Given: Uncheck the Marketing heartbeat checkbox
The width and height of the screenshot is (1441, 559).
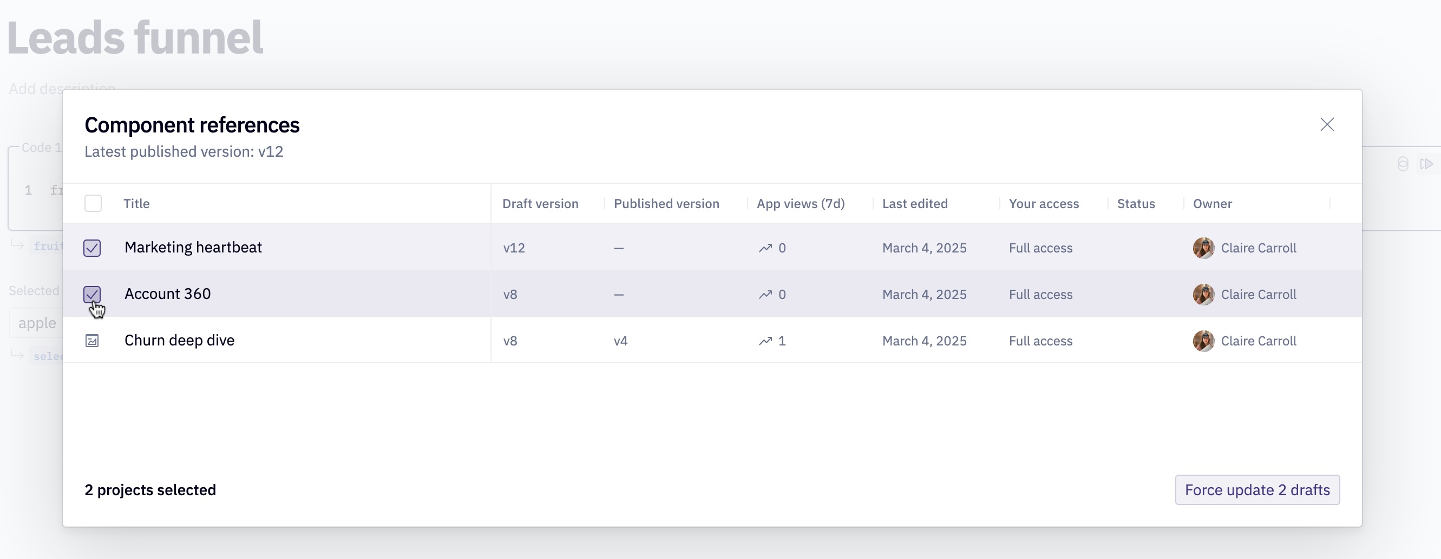Looking at the screenshot, I should pos(93,248).
